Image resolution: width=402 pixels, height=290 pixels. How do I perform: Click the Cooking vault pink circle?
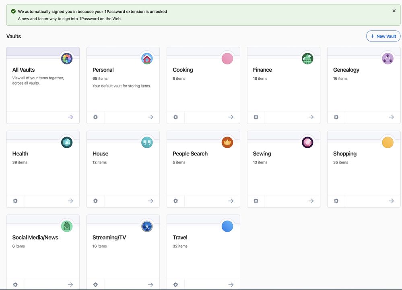pyautogui.click(x=227, y=58)
